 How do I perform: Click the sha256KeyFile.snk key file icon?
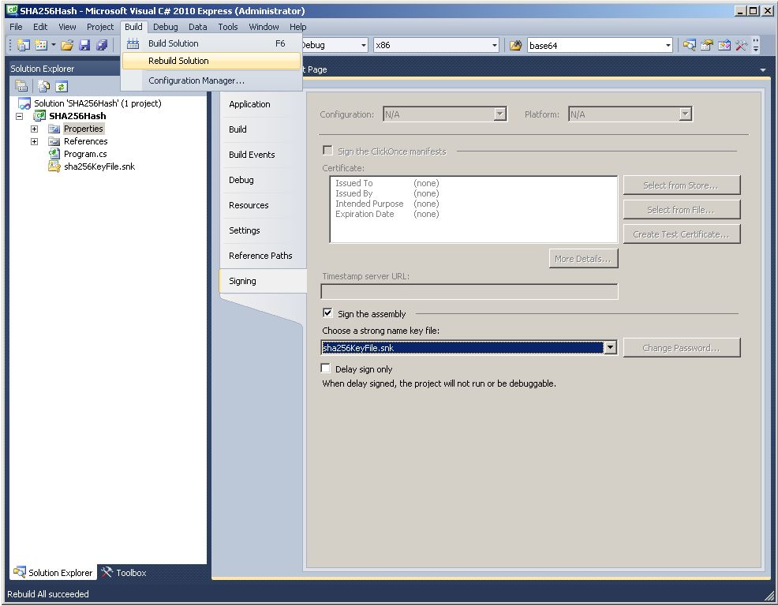tap(54, 166)
